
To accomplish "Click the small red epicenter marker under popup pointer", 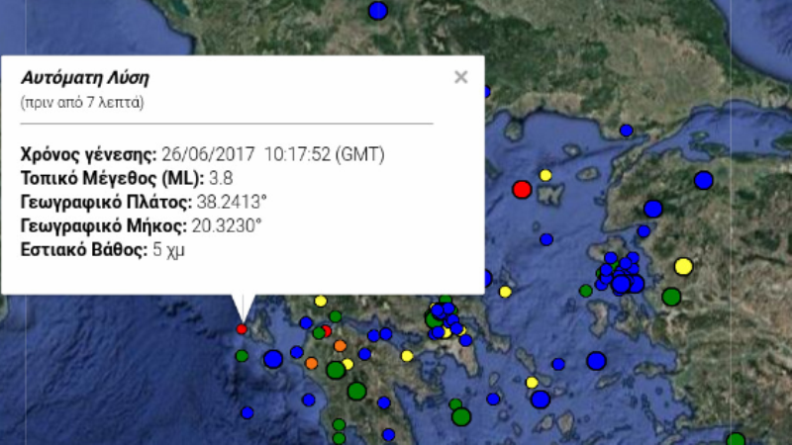I will point(242,329).
